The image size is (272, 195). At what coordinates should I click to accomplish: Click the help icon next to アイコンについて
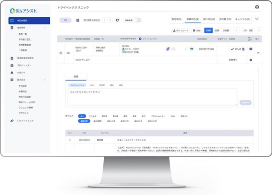[140, 39]
